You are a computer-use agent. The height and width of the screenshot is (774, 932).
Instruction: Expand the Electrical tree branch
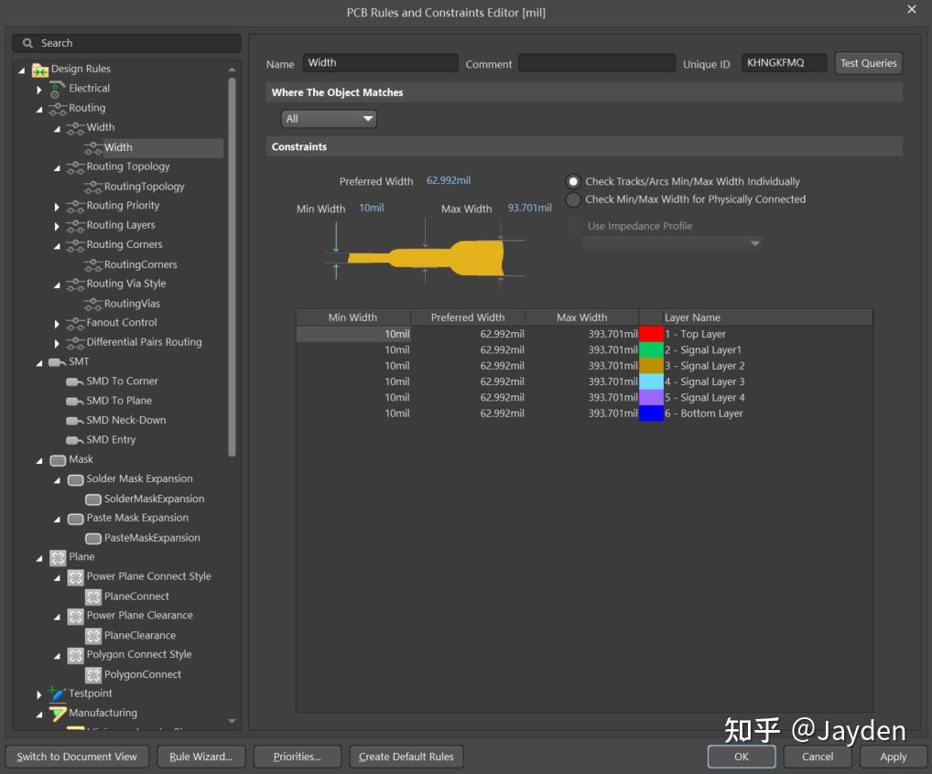point(39,89)
